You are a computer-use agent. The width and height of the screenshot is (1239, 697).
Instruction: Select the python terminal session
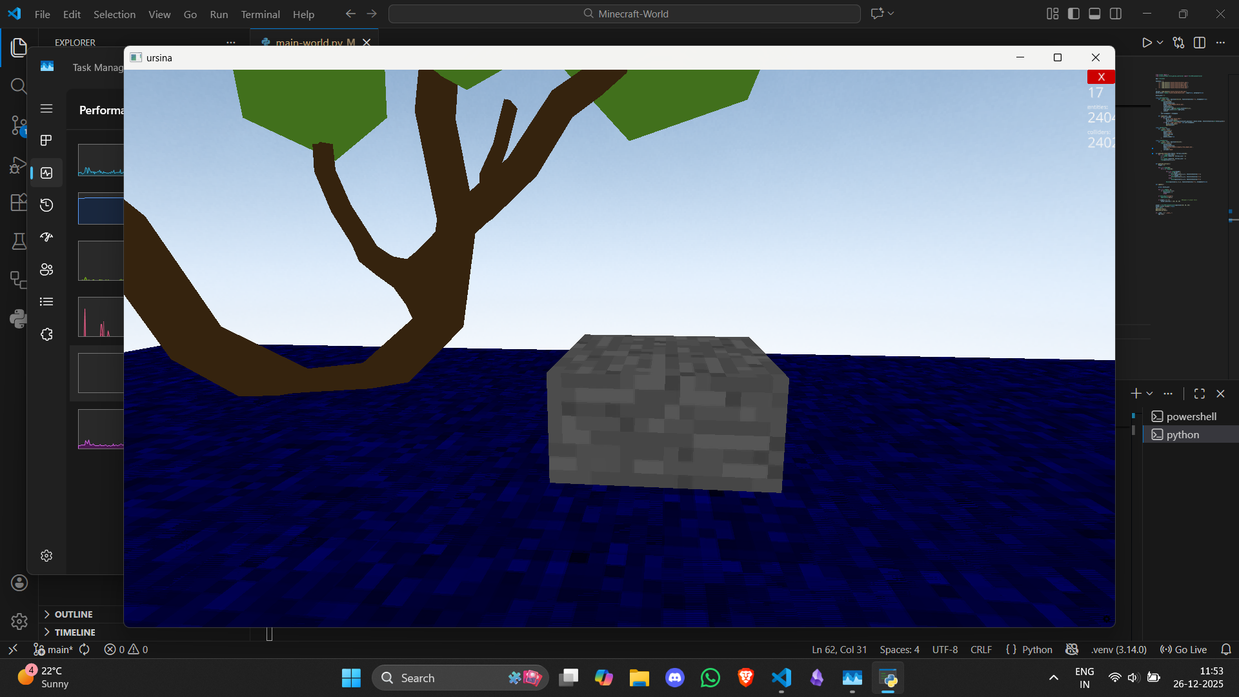1182,434
